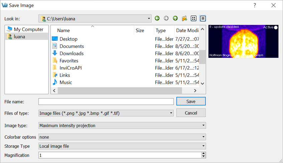Click the Save button
Screen dimensions: 283x163
pyautogui.click(x=191, y=101)
